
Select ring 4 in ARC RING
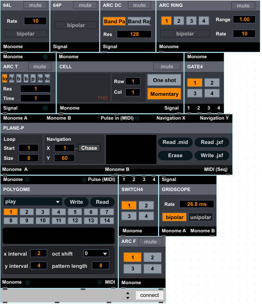pos(204,21)
